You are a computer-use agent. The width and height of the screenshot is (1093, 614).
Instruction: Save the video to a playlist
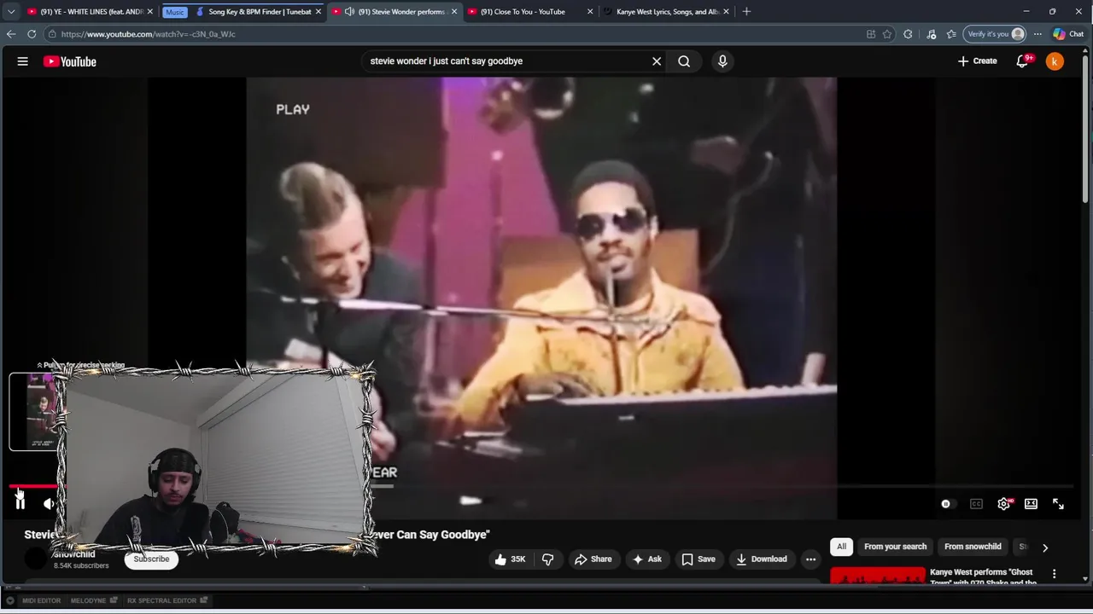(698, 559)
